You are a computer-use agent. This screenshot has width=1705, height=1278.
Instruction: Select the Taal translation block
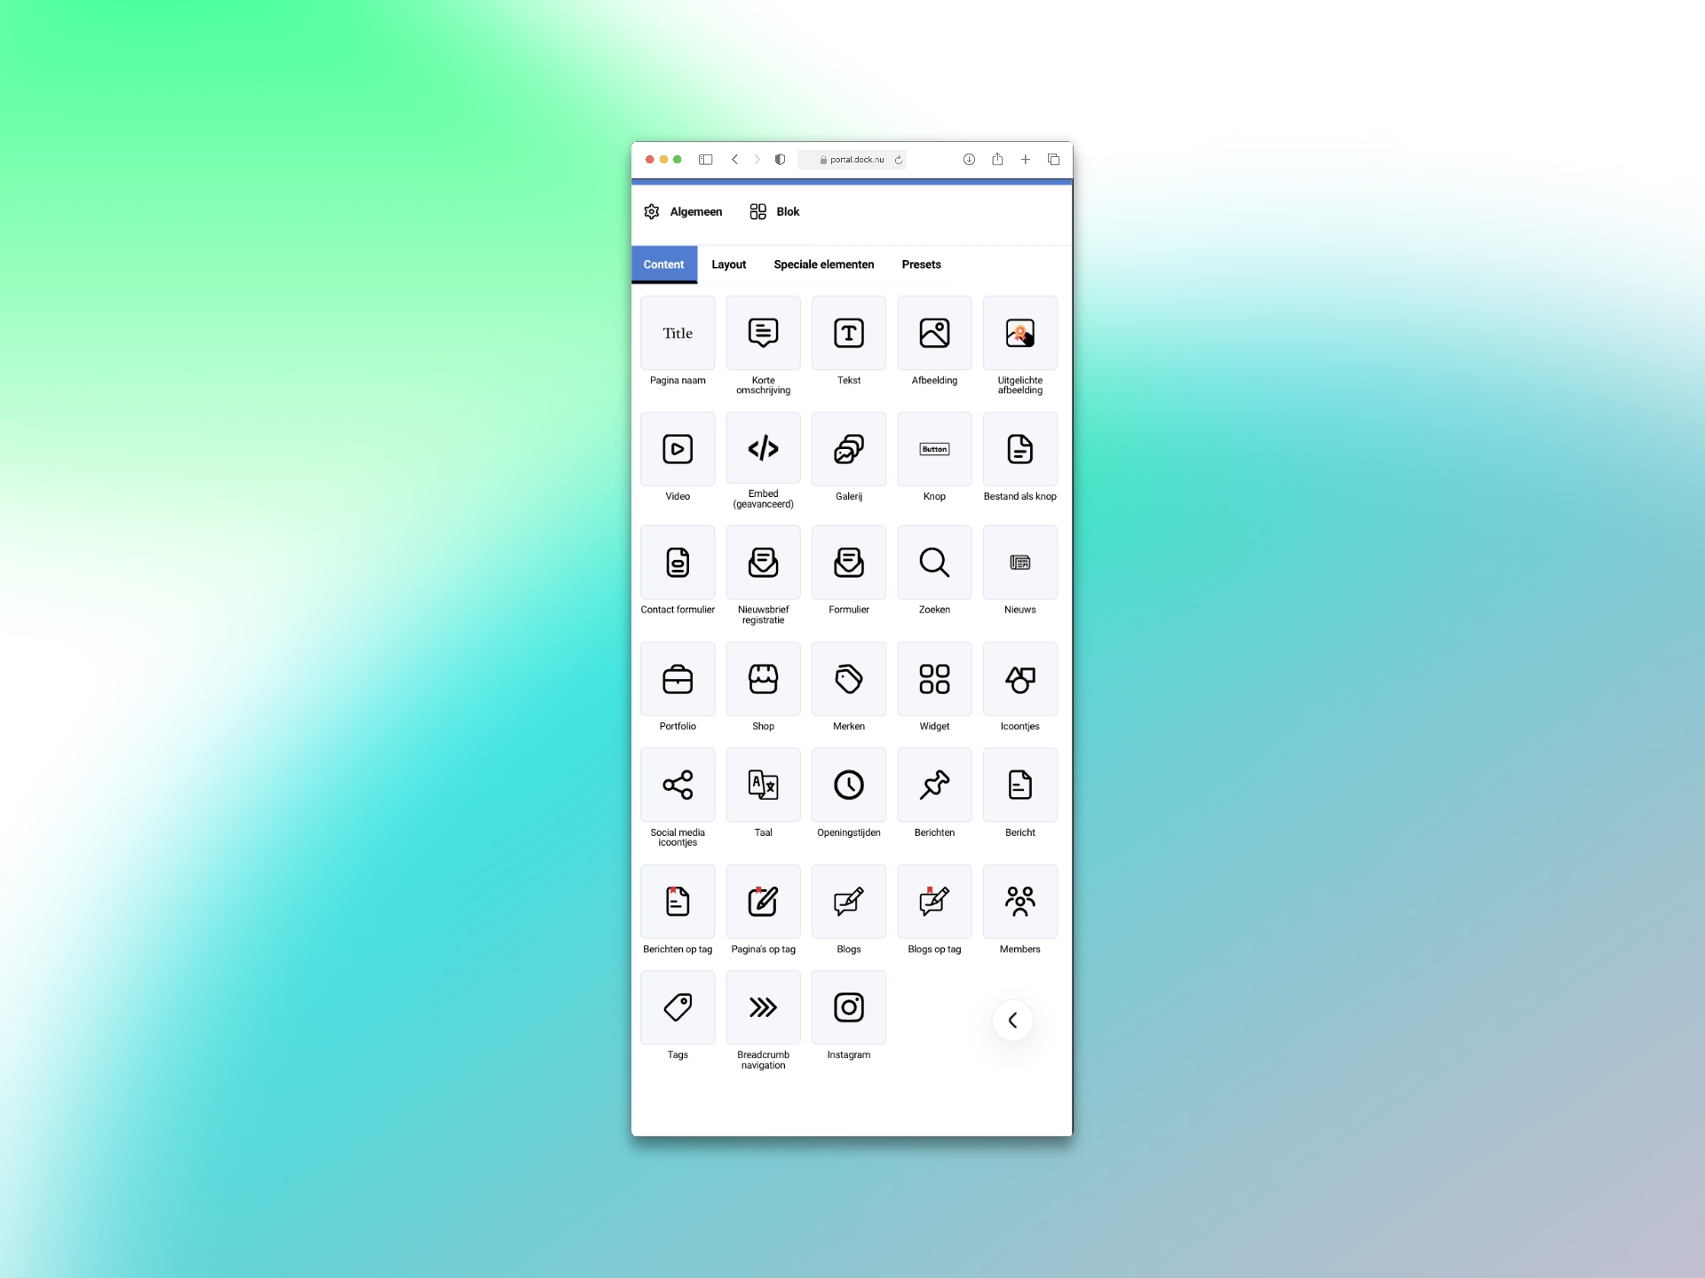763,785
